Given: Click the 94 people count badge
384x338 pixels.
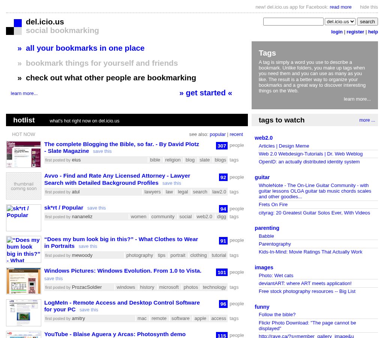Looking at the screenshot, I should (x=223, y=209).
